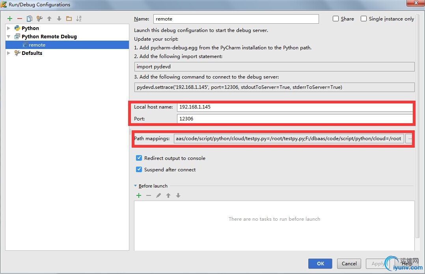Click the Apply button
This screenshot has height=274, width=425.
[378, 263]
